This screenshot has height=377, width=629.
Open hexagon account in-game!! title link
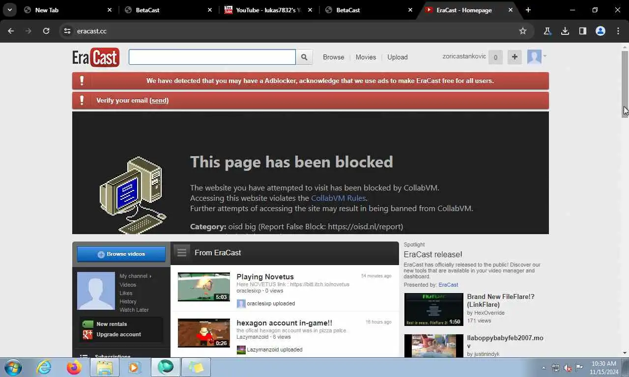coord(284,323)
